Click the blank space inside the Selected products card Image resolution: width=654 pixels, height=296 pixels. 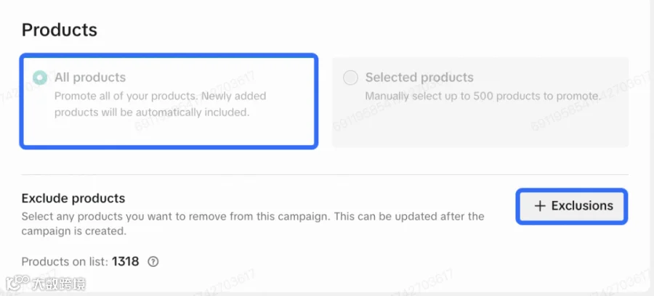[480, 125]
